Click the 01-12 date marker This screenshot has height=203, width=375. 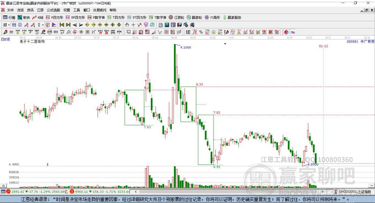(323, 46)
